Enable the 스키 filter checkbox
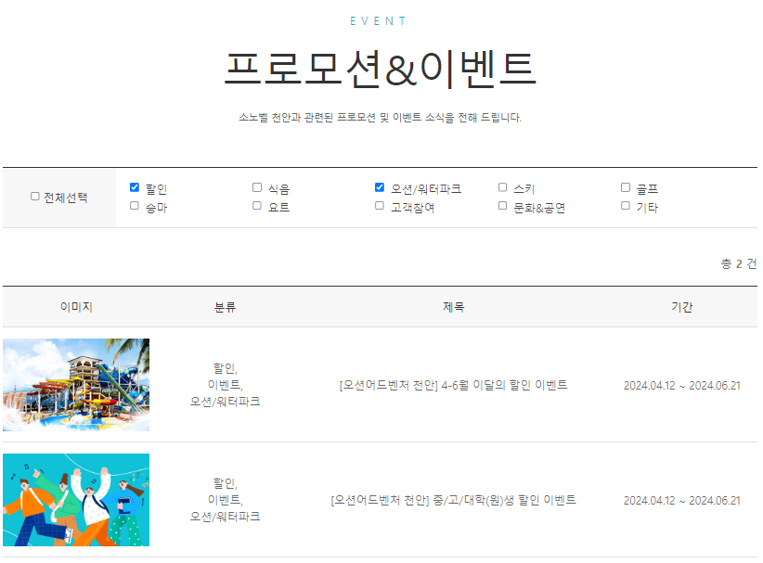 502,186
